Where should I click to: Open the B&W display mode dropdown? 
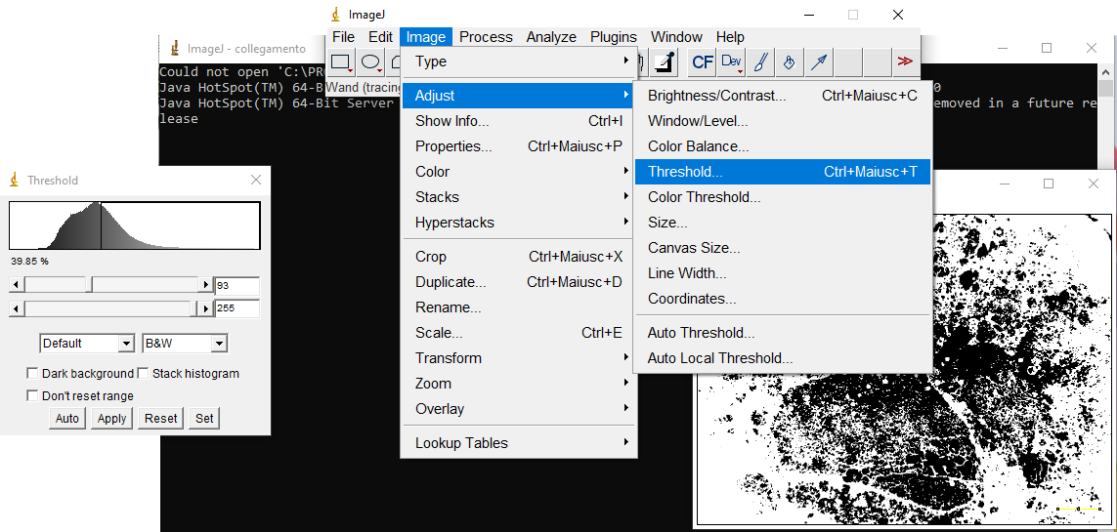(185, 344)
